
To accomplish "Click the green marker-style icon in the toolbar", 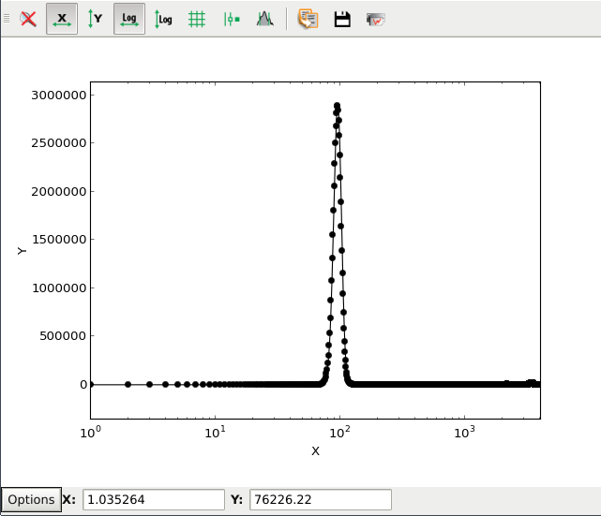I will (231, 19).
